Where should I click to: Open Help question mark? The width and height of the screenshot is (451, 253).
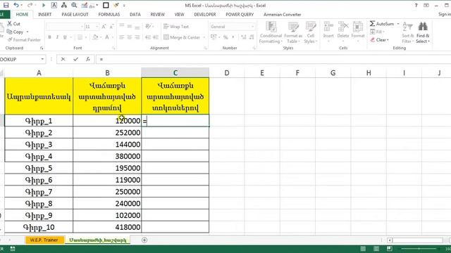point(416,5)
